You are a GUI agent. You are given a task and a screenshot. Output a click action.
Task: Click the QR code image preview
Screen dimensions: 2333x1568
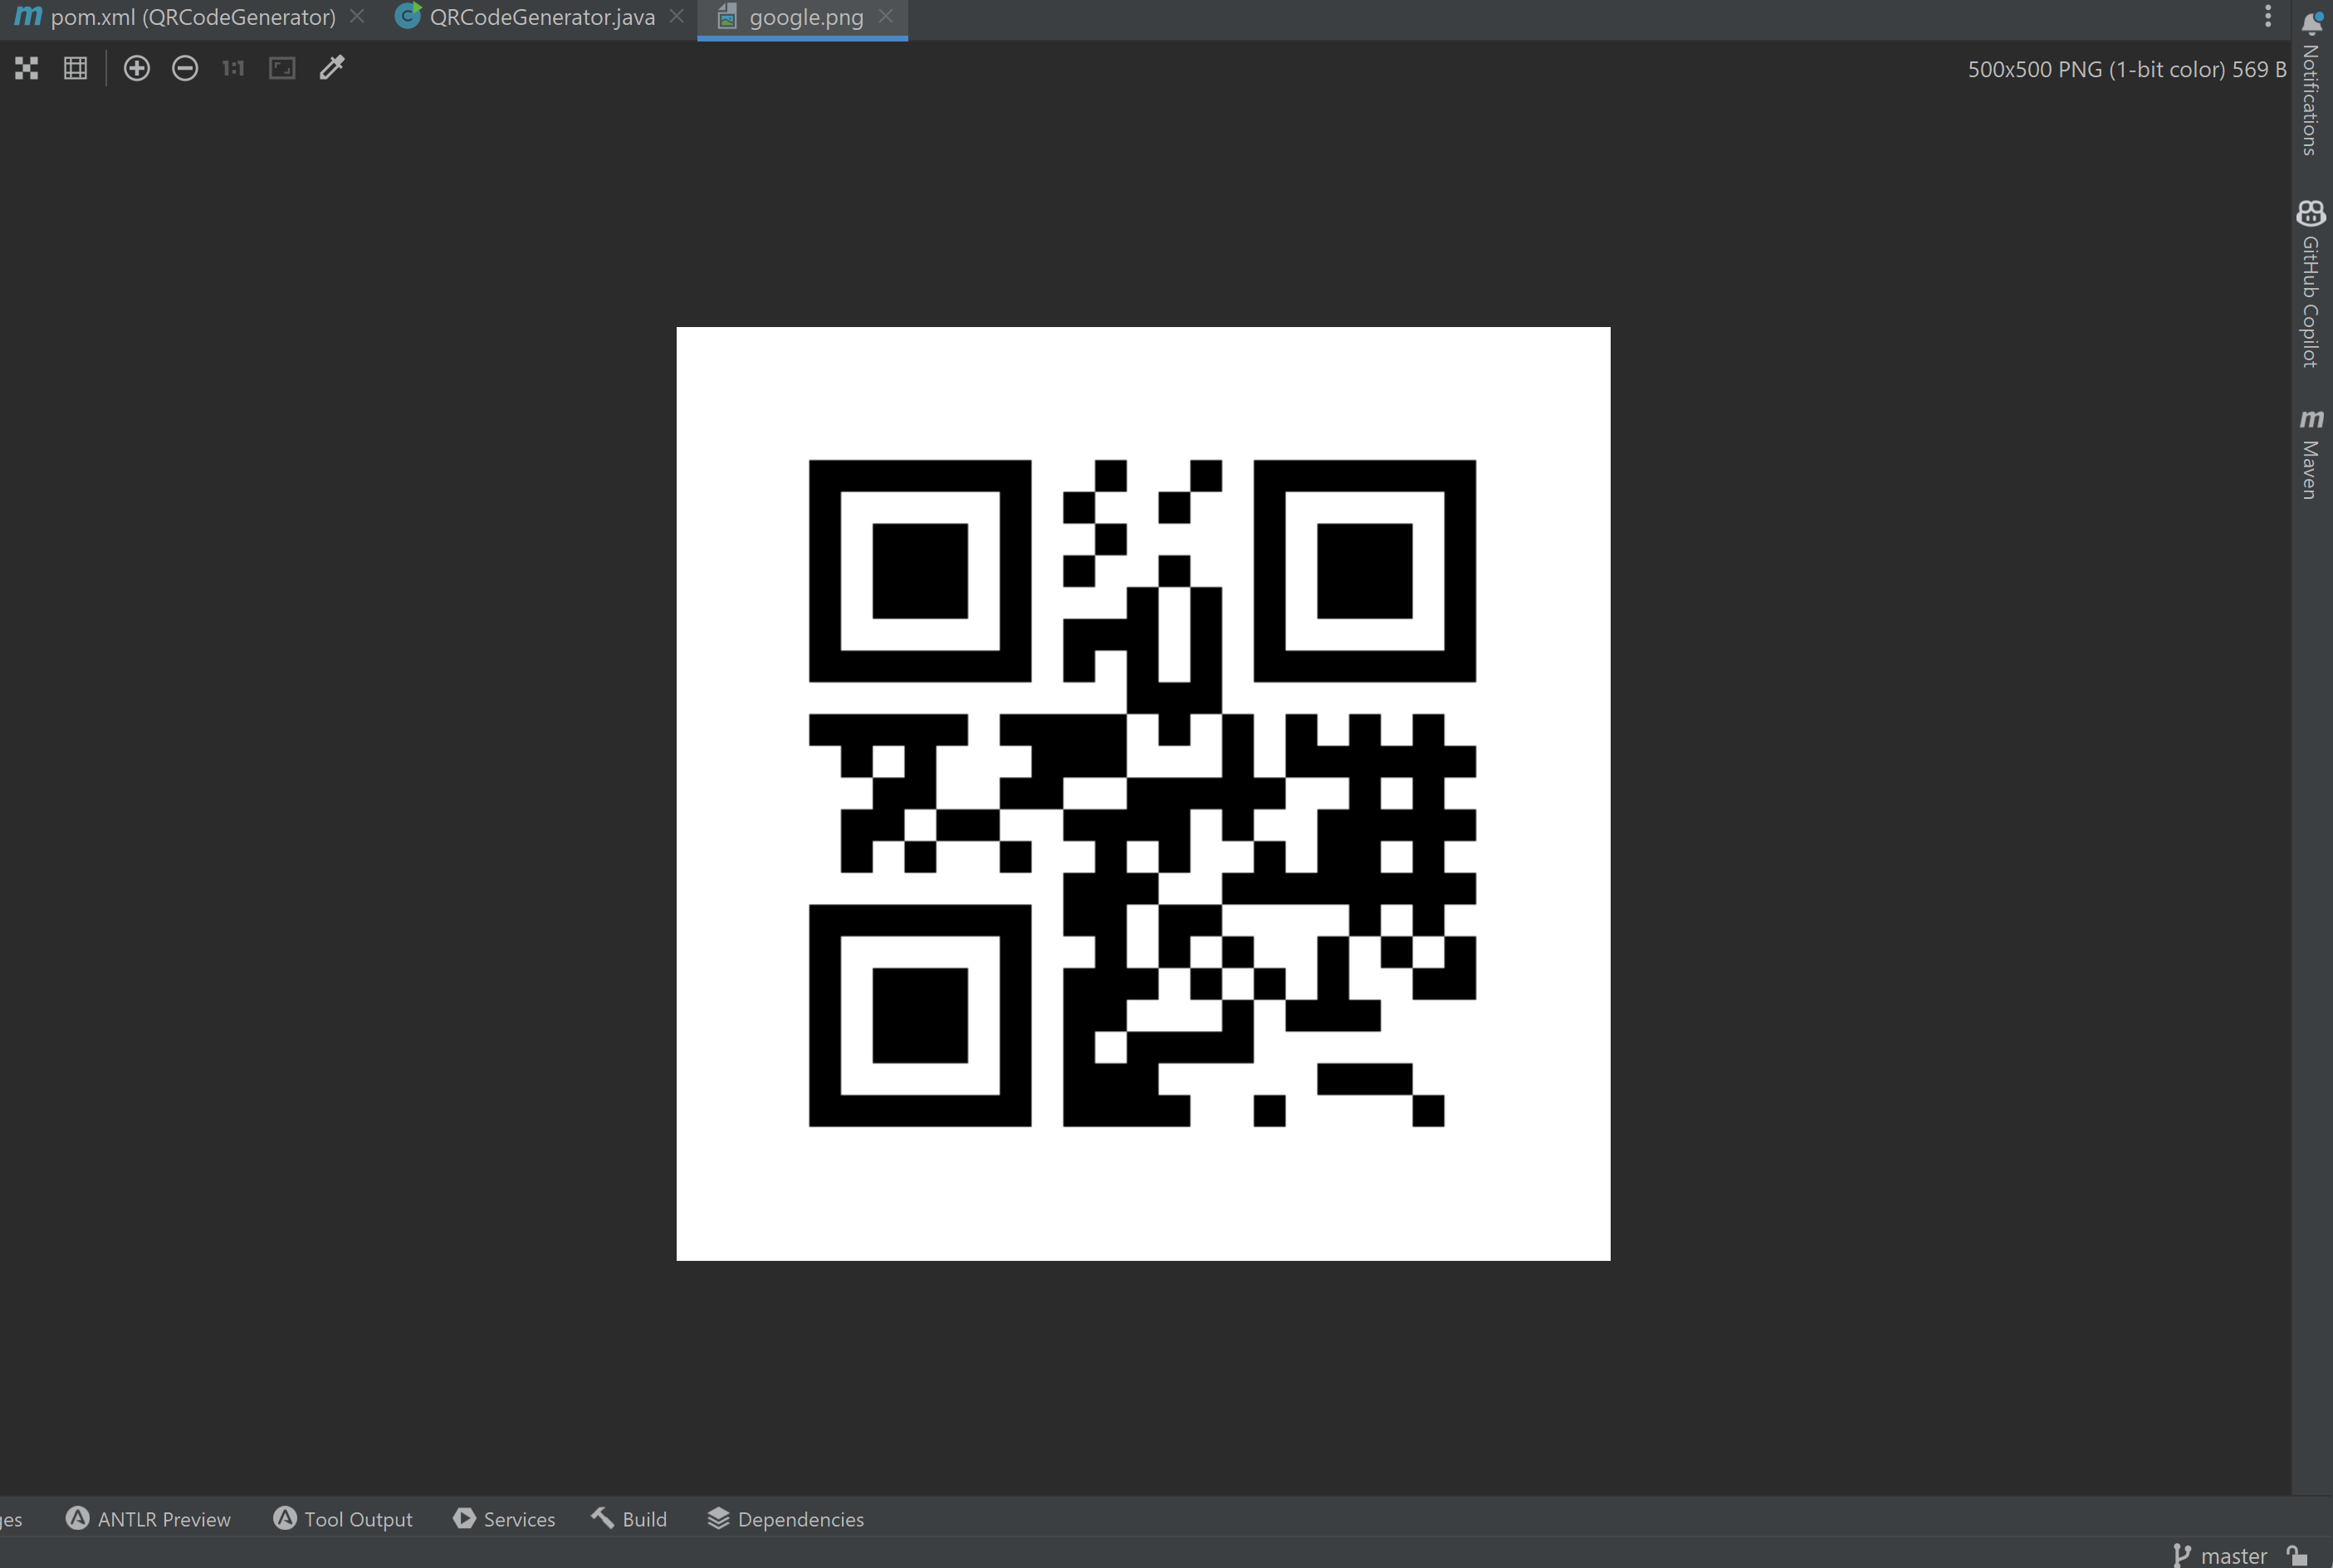point(1143,793)
